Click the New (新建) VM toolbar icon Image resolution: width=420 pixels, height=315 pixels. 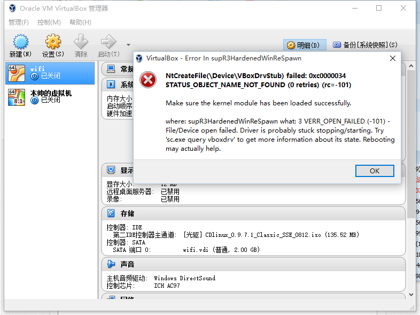point(20,42)
